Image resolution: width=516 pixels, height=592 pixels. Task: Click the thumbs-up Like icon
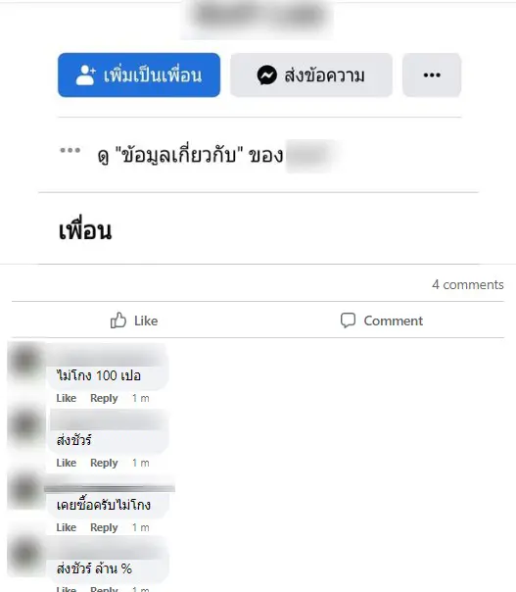click(x=118, y=321)
